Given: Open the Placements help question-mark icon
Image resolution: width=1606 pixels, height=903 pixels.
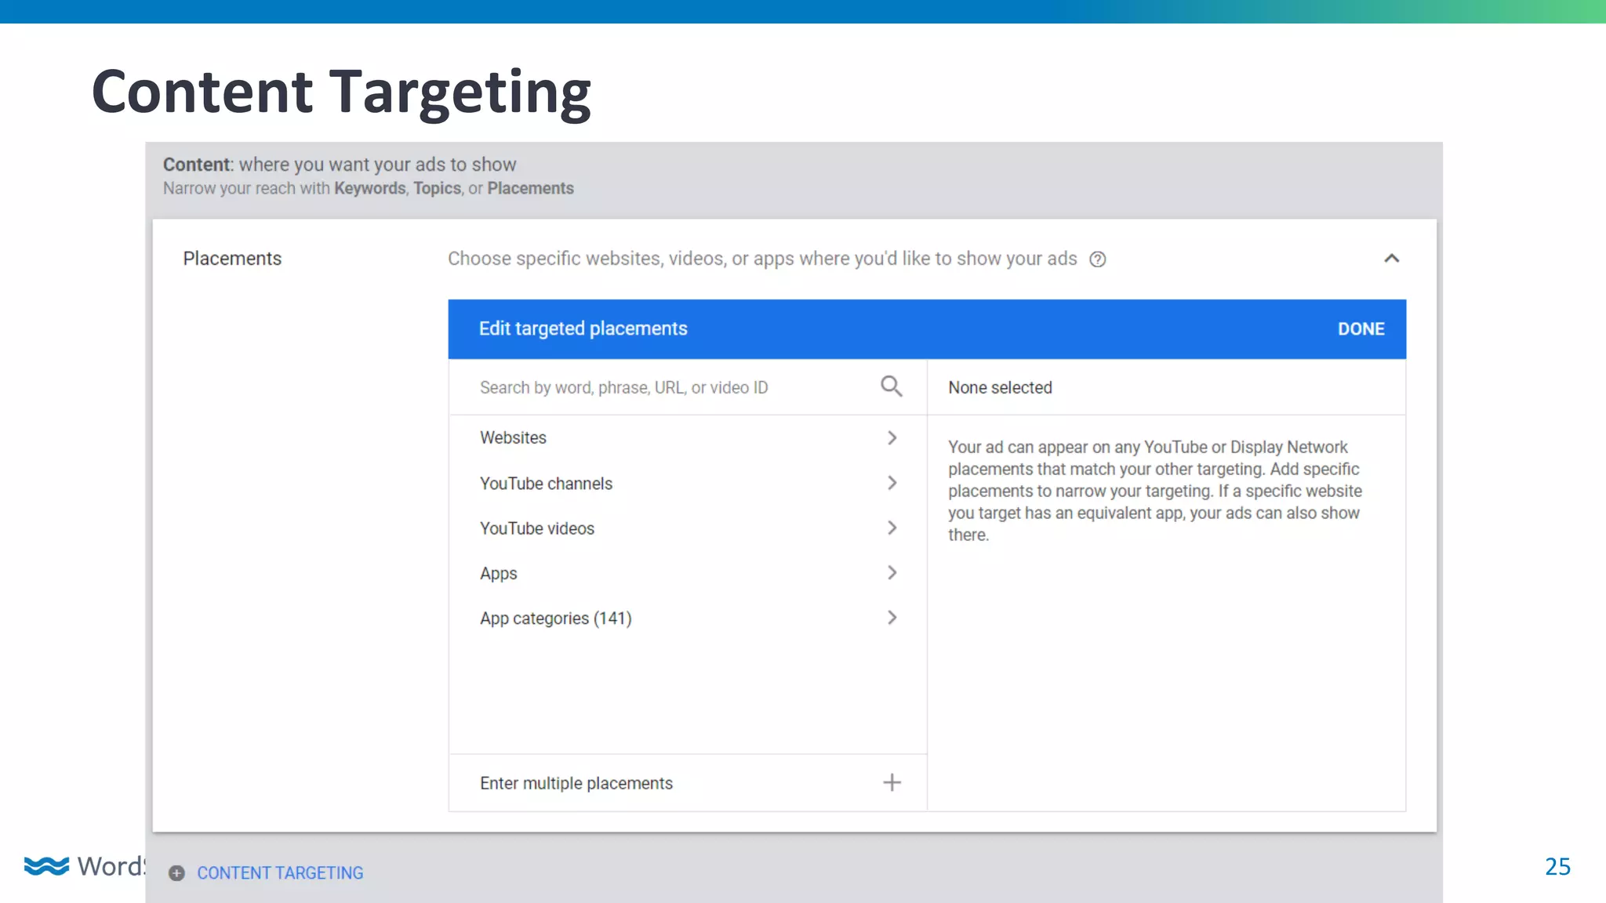Looking at the screenshot, I should tap(1098, 259).
